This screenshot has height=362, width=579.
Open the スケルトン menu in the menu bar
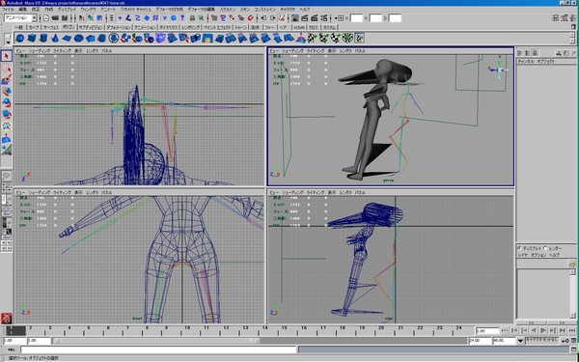tap(227, 9)
